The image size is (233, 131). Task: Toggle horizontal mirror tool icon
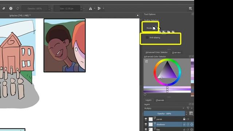point(90,8)
